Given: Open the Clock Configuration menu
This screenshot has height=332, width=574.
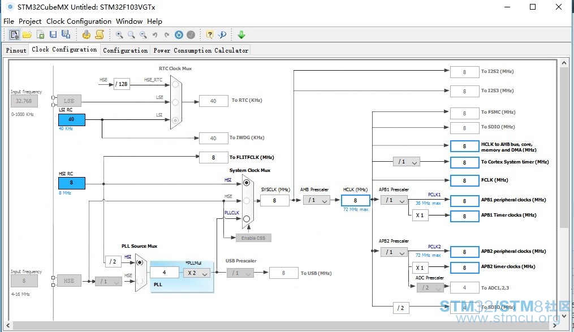Looking at the screenshot, I should (79, 21).
